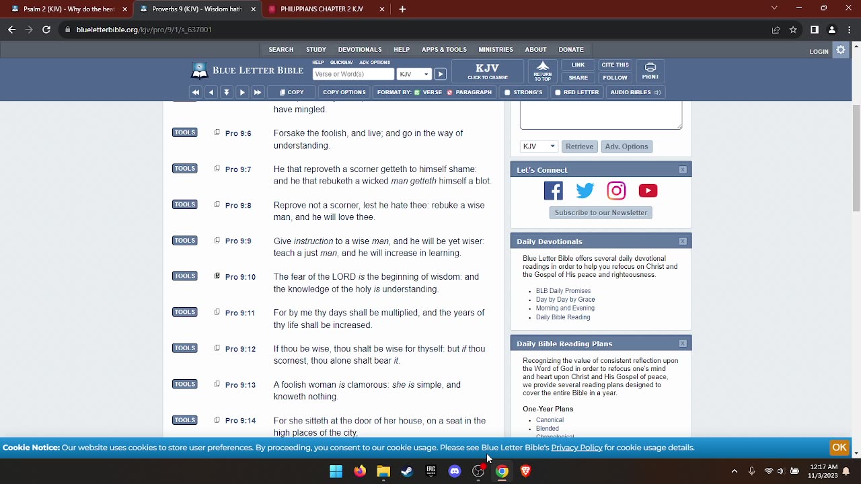The width and height of the screenshot is (861, 484).
Task: Check the copy checkbox for Pro 9:8
Action: (x=217, y=204)
